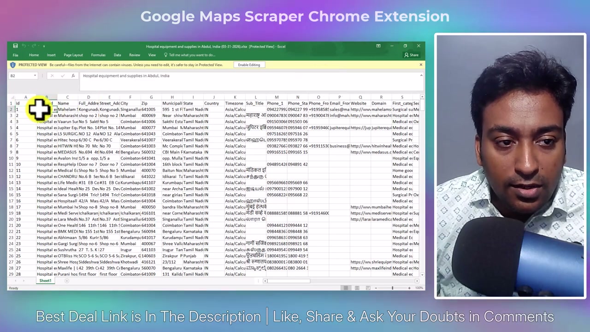Open the Data ribbon tab
This screenshot has width=590, height=332.
click(x=117, y=55)
